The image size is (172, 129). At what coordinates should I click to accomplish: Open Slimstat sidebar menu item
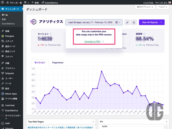pos(12,128)
